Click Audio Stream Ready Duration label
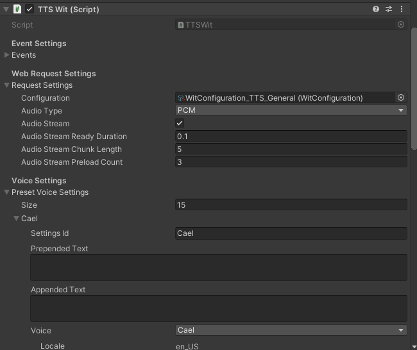 click(x=74, y=137)
